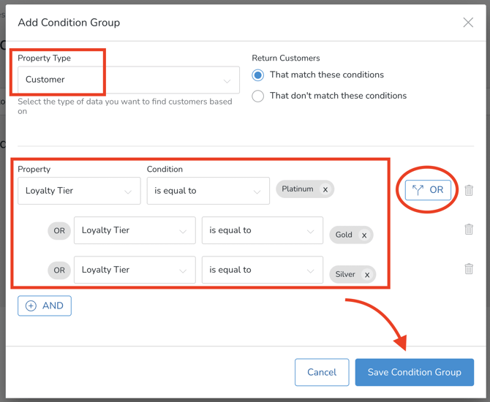The width and height of the screenshot is (490, 402).
Task: Click the OR badge on the Silver row
Action: point(59,270)
